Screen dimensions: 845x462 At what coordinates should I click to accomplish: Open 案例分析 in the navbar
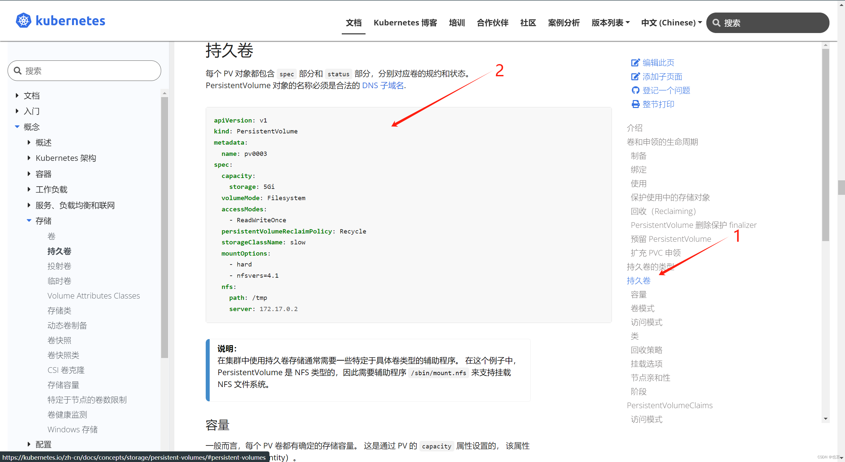[564, 22]
